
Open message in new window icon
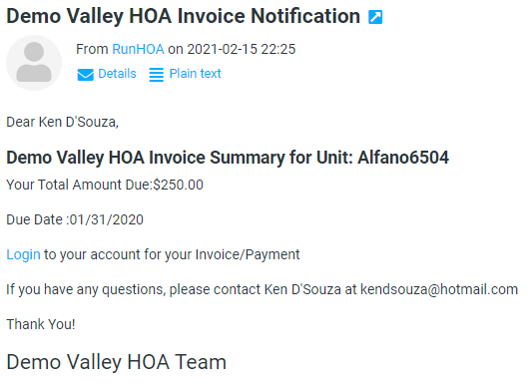[x=375, y=17]
